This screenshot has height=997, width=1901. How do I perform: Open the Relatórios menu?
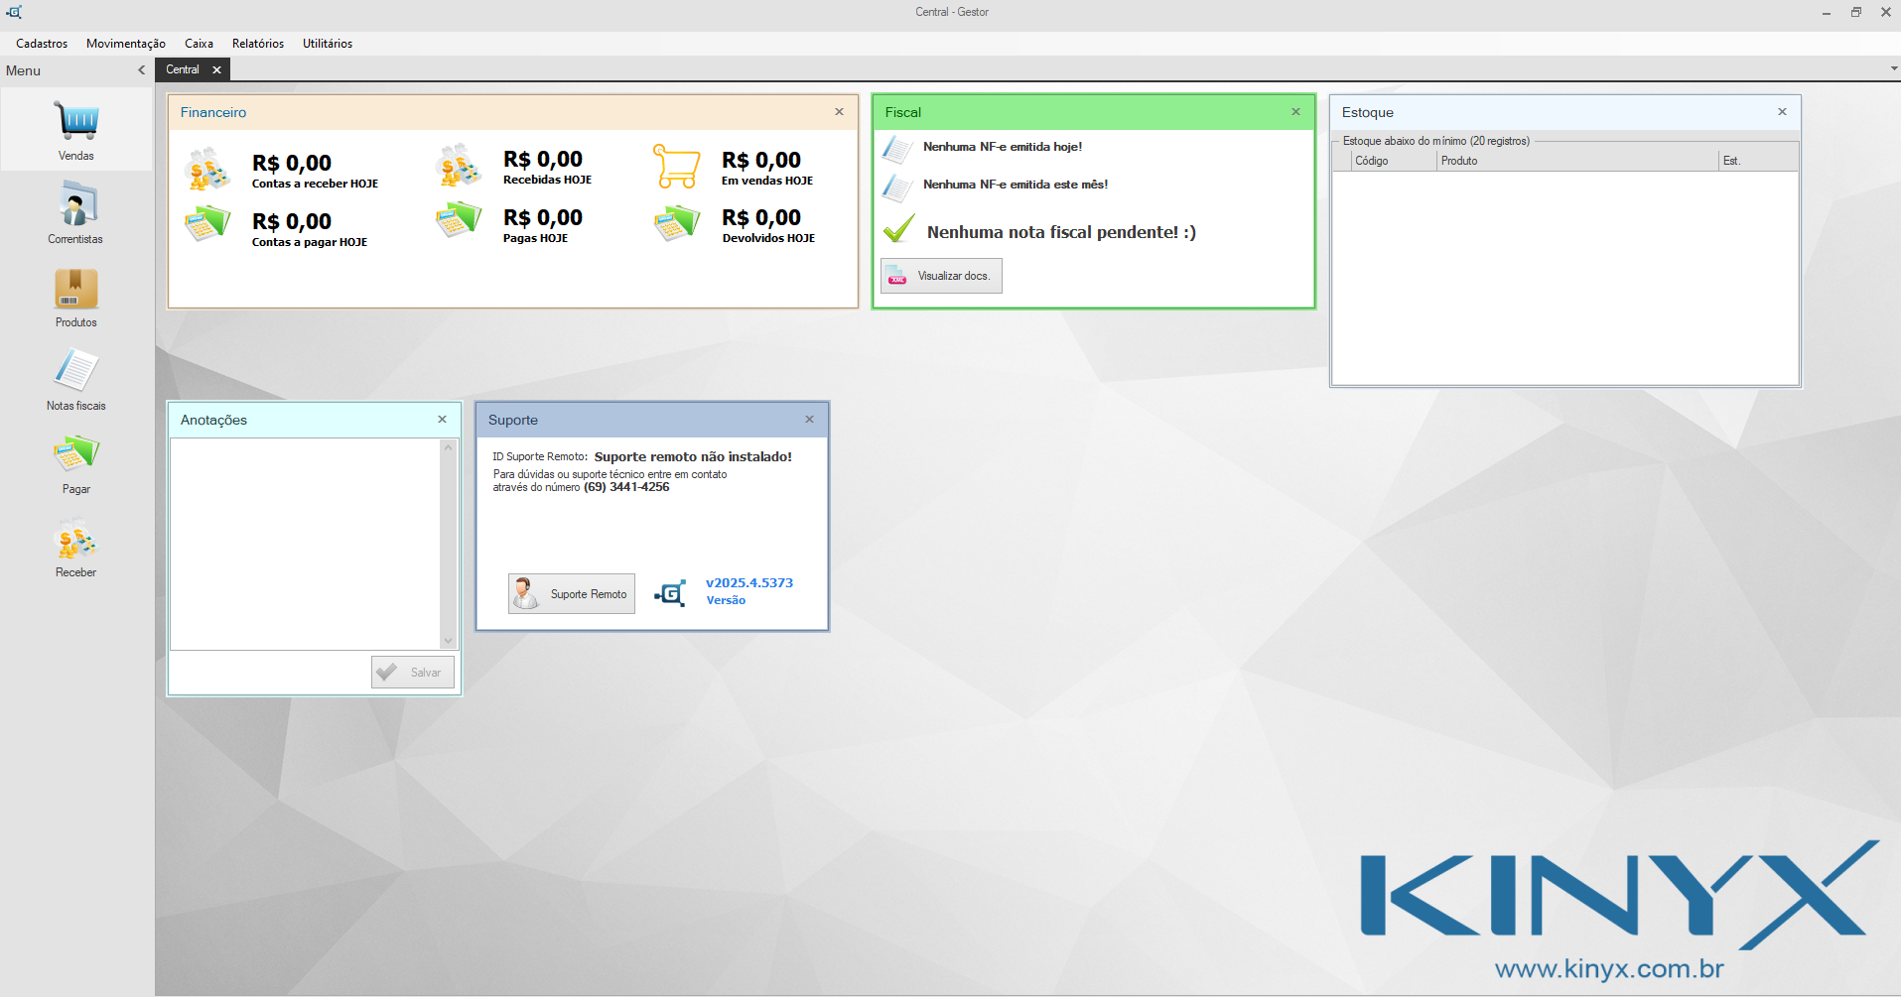(x=257, y=43)
